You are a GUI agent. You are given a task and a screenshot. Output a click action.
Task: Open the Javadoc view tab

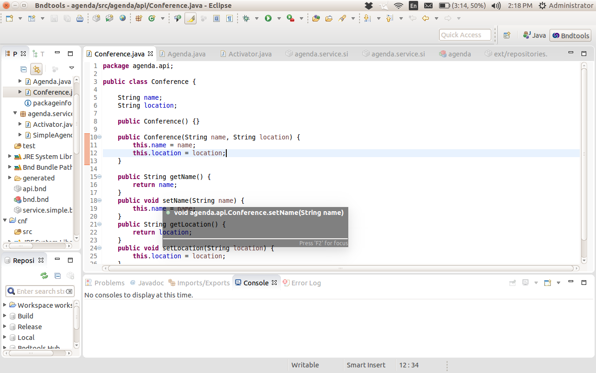tap(147, 283)
